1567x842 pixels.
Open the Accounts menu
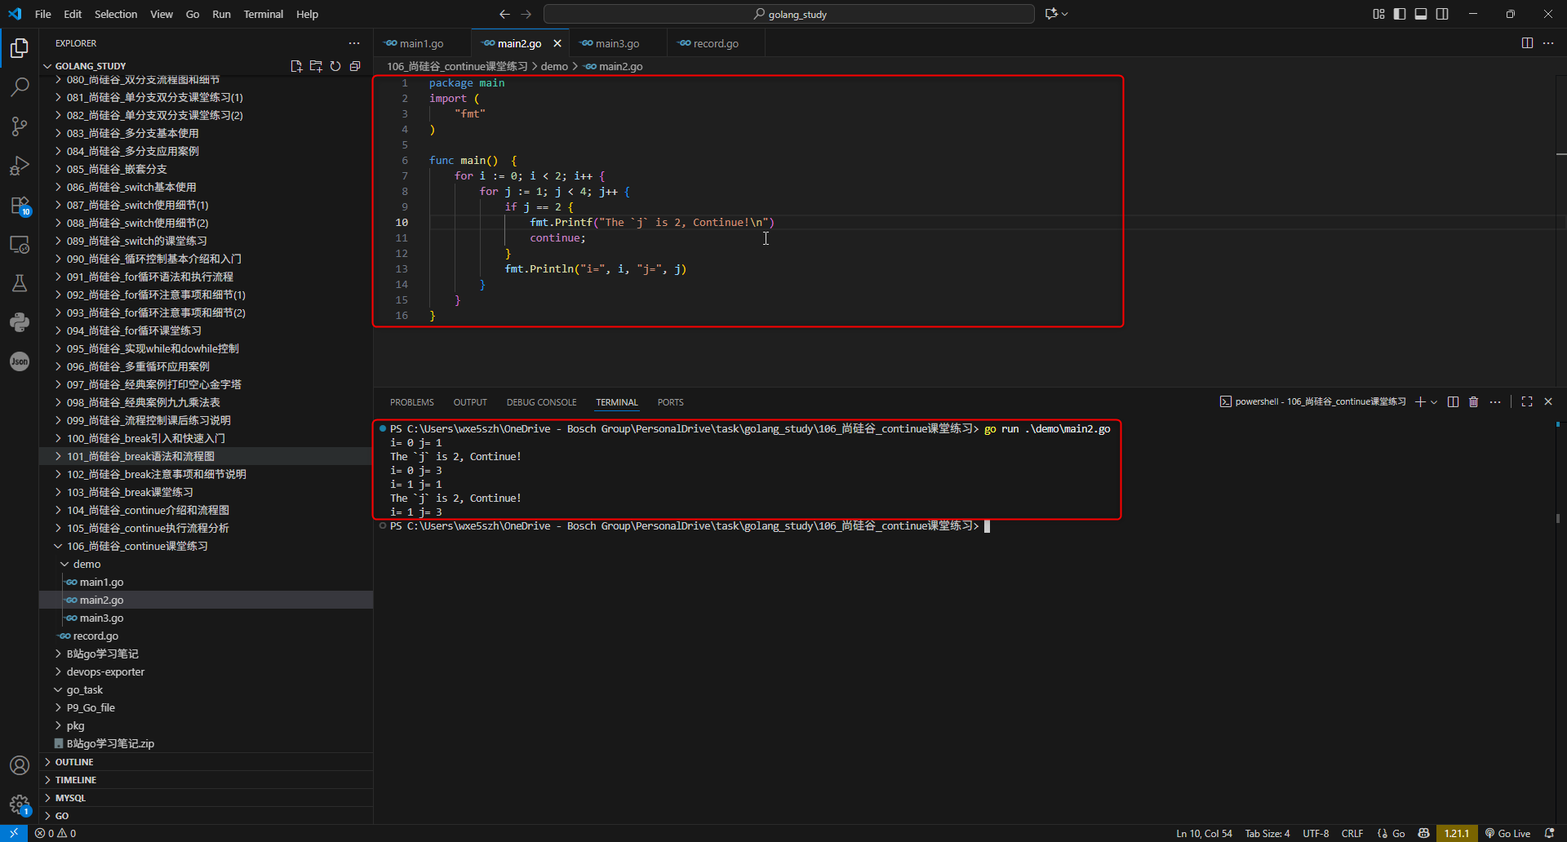[20, 765]
